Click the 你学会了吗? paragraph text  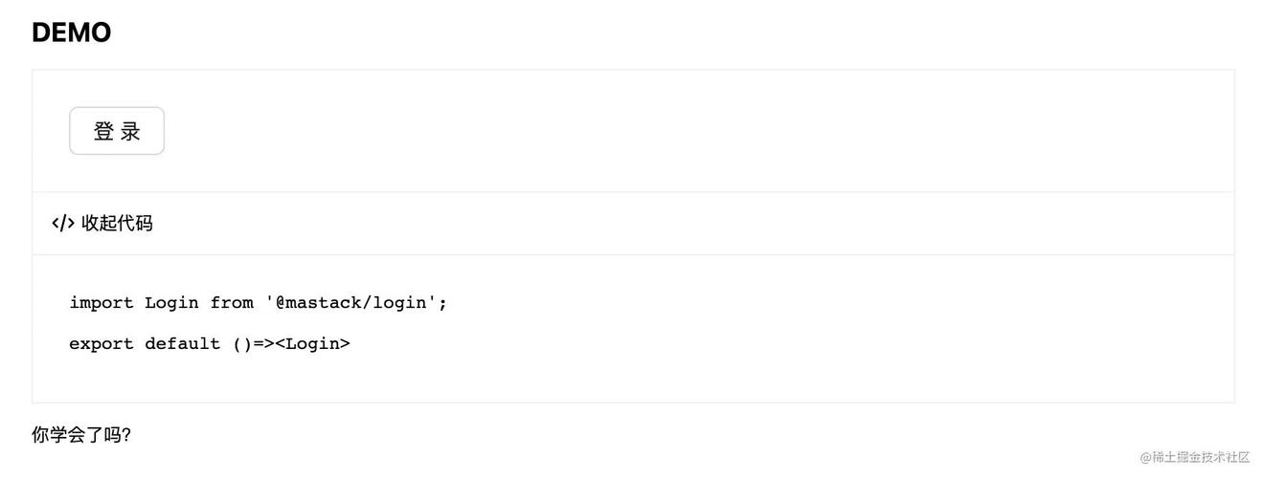(81, 435)
